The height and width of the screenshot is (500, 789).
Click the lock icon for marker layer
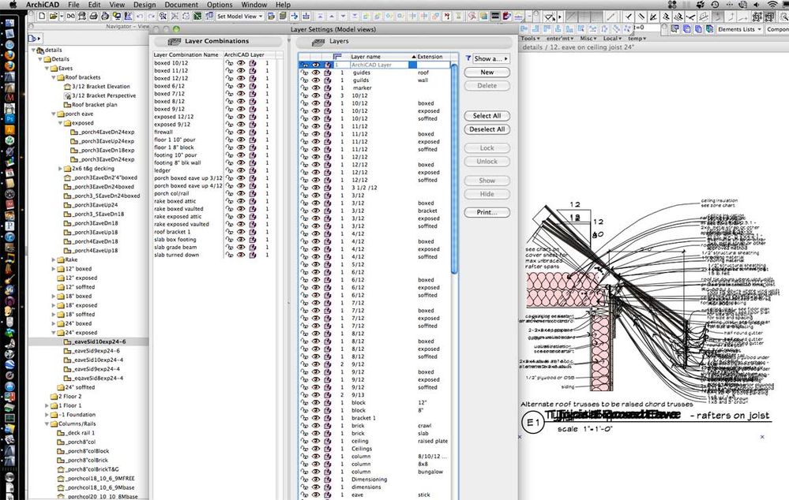tap(303, 88)
